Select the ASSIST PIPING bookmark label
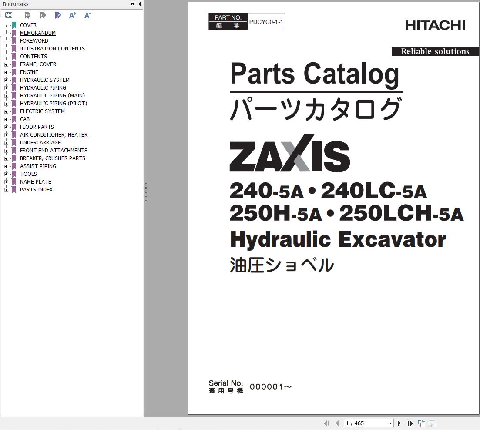The height and width of the screenshot is (430, 480). click(38, 166)
